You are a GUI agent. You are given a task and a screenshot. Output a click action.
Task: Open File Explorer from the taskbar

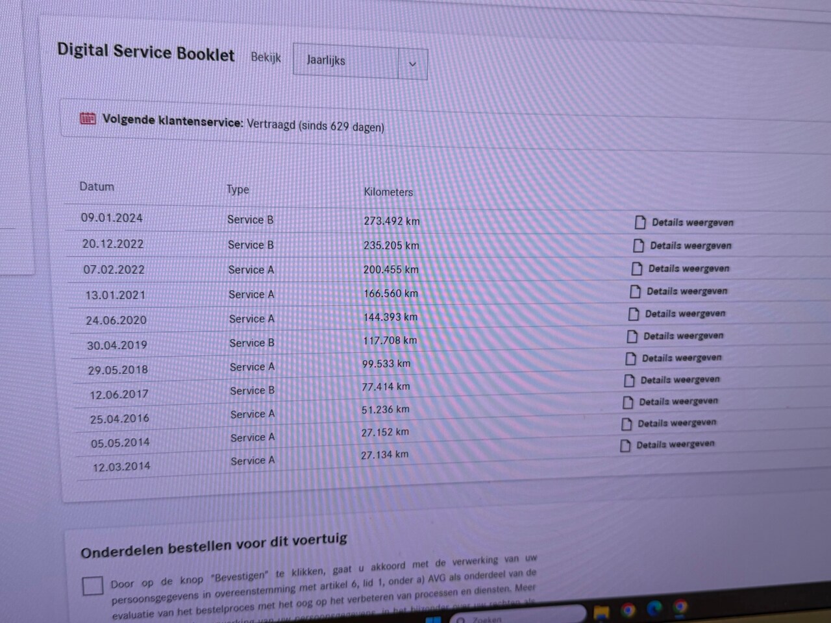click(602, 612)
